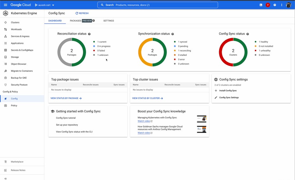Click the '1 current' legend entry

[x=100, y=42]
